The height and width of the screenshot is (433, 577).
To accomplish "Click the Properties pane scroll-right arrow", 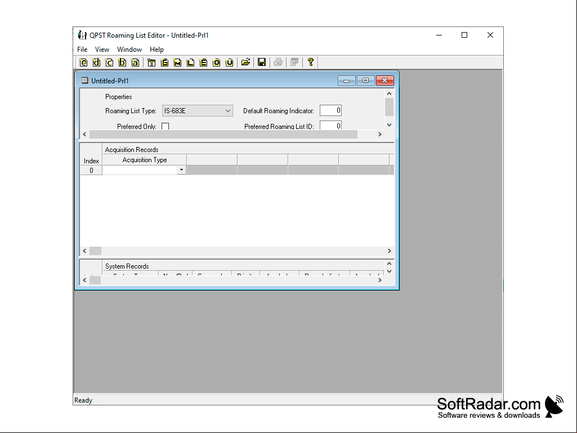I will point(380,135).
